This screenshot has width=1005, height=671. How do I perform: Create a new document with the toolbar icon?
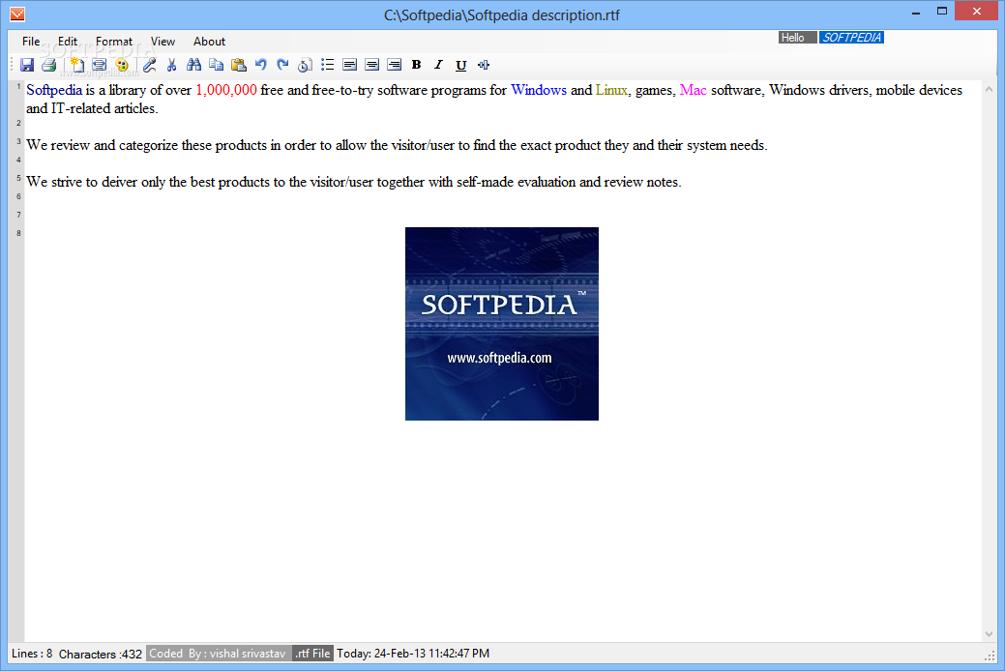coord(77,65)
